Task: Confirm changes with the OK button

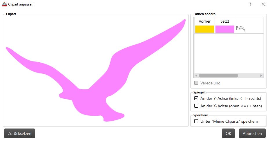Action: pos(228,133)
